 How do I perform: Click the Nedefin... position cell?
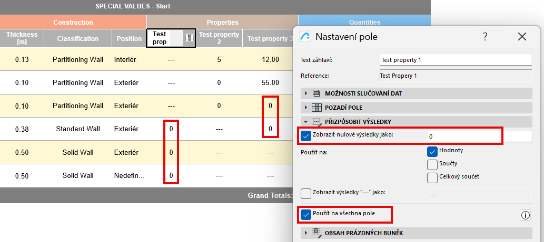click(x=129, y=176)
